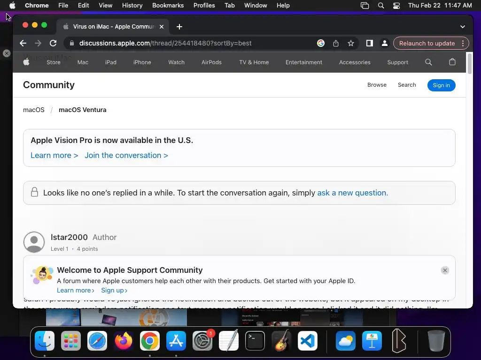Screen dimensions: 481x360
Task: Click the lock icon in address bar
Action: coord(72,43)
